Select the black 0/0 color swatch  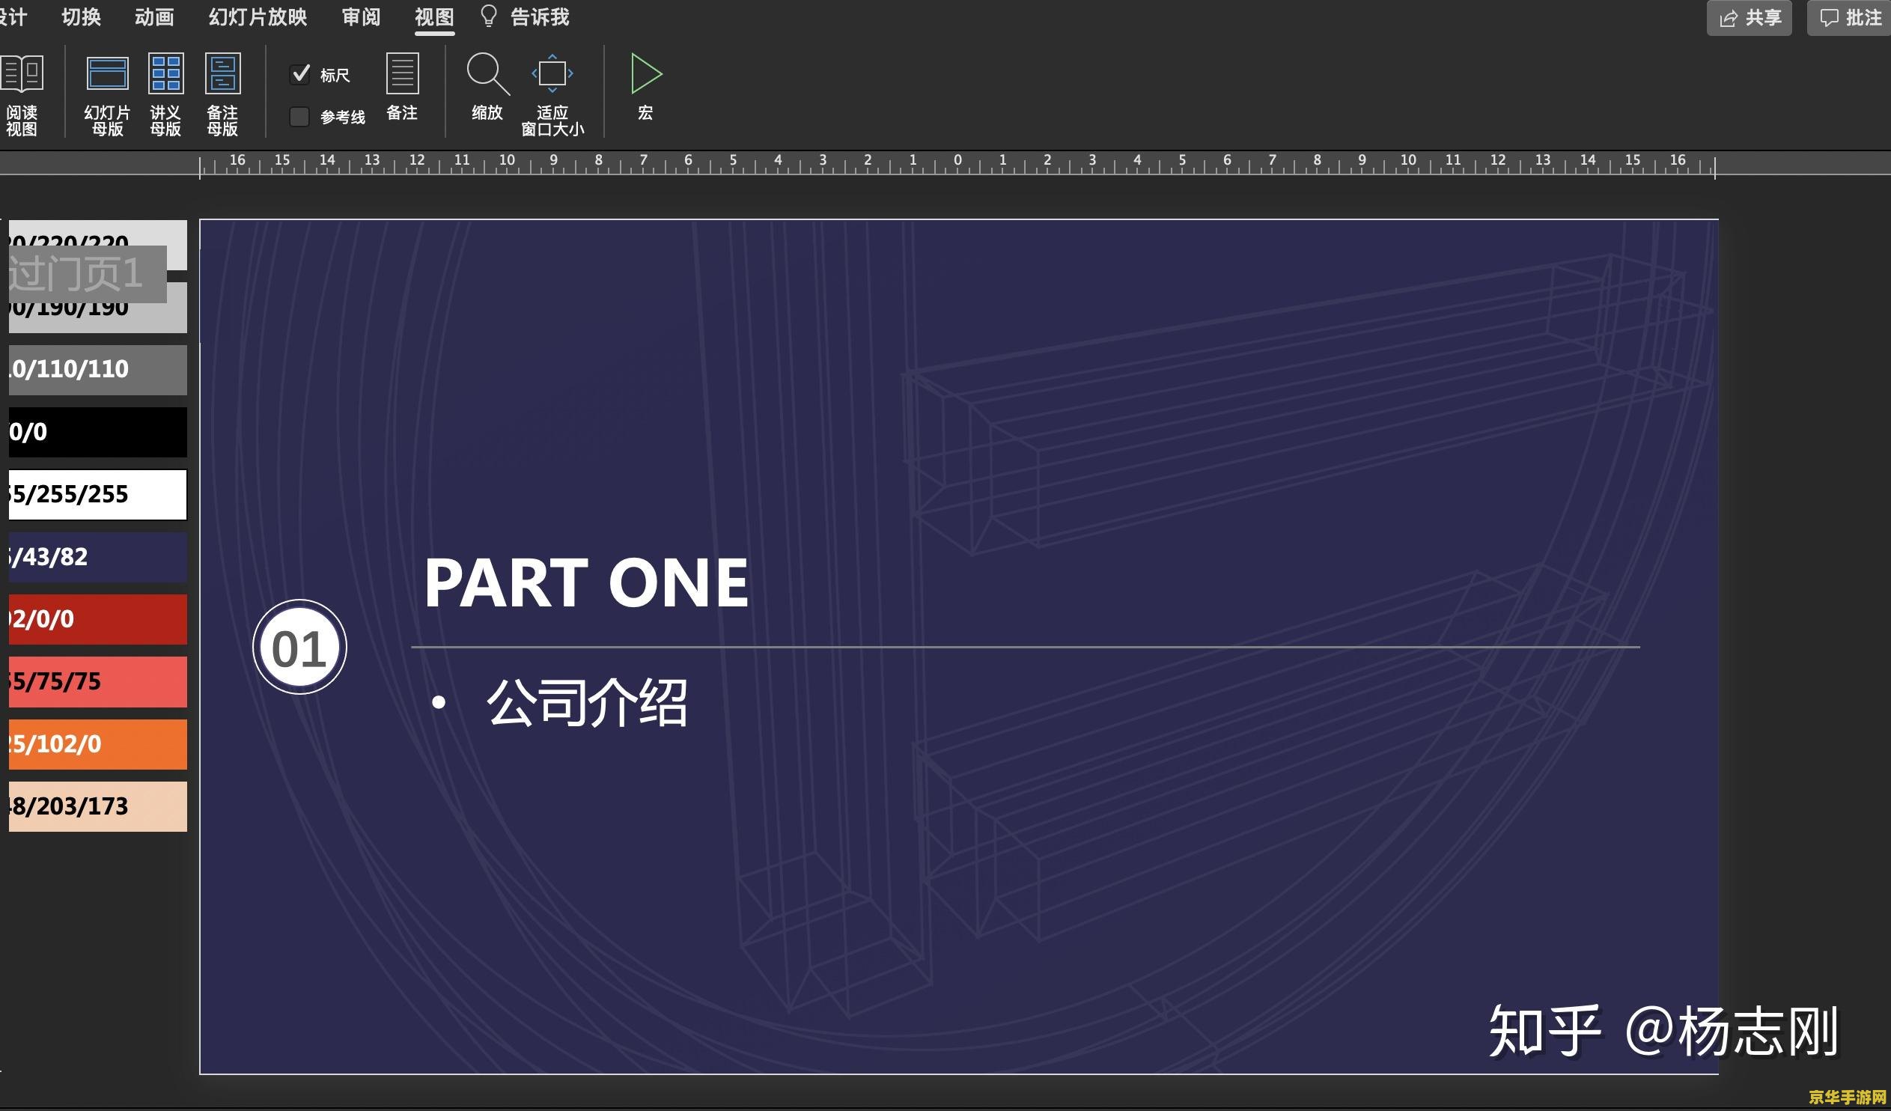[x=97, y=433]
